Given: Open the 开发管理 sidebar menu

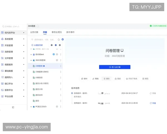Looking at the screenshot, I should 13,46.
